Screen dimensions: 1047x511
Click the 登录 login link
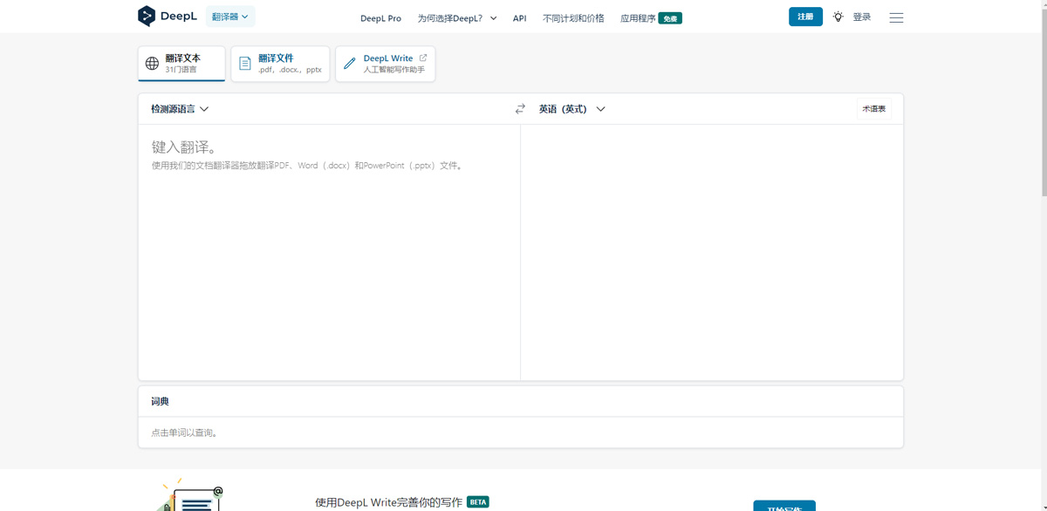point(861,17)
